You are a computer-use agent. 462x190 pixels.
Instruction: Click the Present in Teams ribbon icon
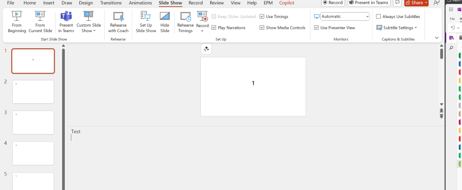pos(66,22)
